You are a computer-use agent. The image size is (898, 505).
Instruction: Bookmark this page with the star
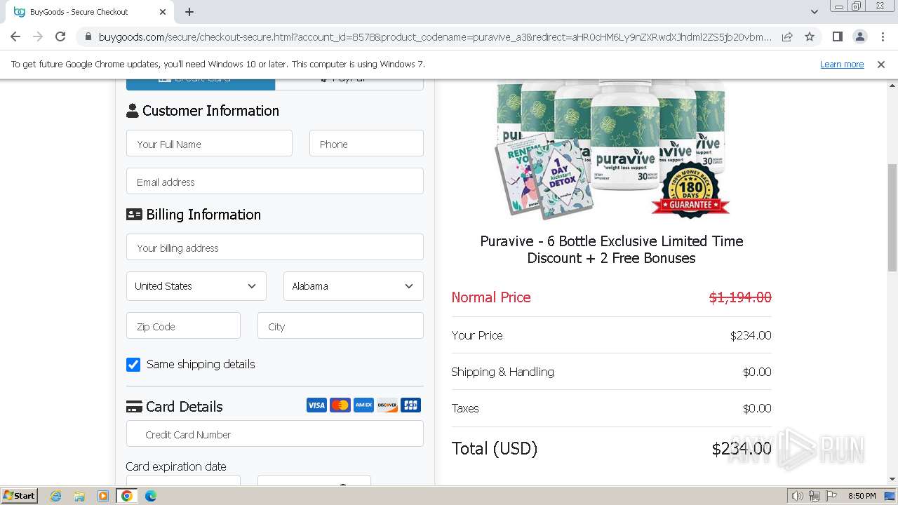click(810, 36)
